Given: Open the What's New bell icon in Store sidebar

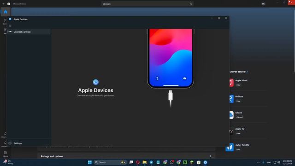Looking at the screenshot, I should click(5, 134).
